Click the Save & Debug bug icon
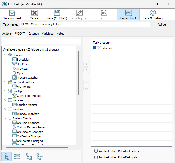Image resolution: width=175 pixels, height=163 pixels. pos(153,13)
